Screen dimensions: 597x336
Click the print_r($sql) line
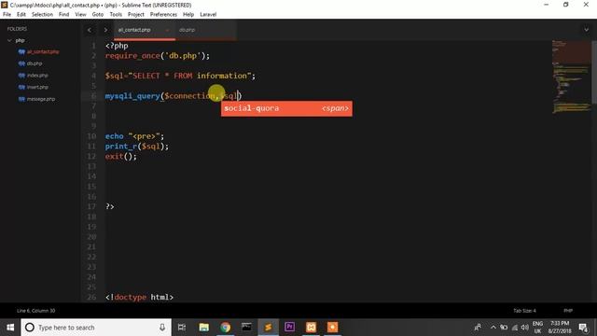[137, 147]
